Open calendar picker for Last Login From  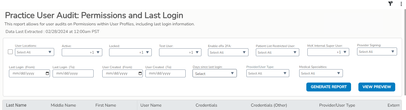pos(47,73)
